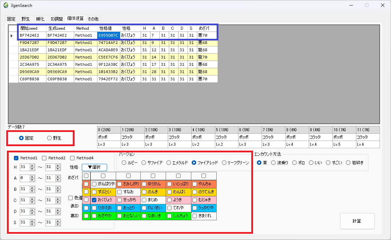Increase the B maximum value stepper

[x=58, y=188]
